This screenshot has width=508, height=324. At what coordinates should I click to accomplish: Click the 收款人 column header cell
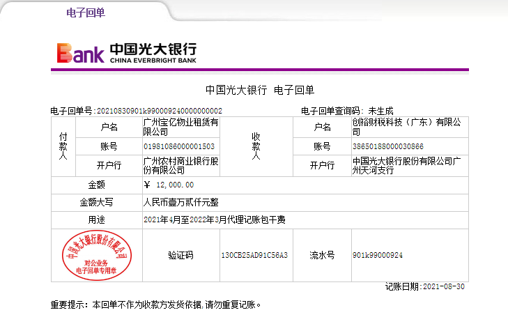pyautogui.click(x=256, y=146)
